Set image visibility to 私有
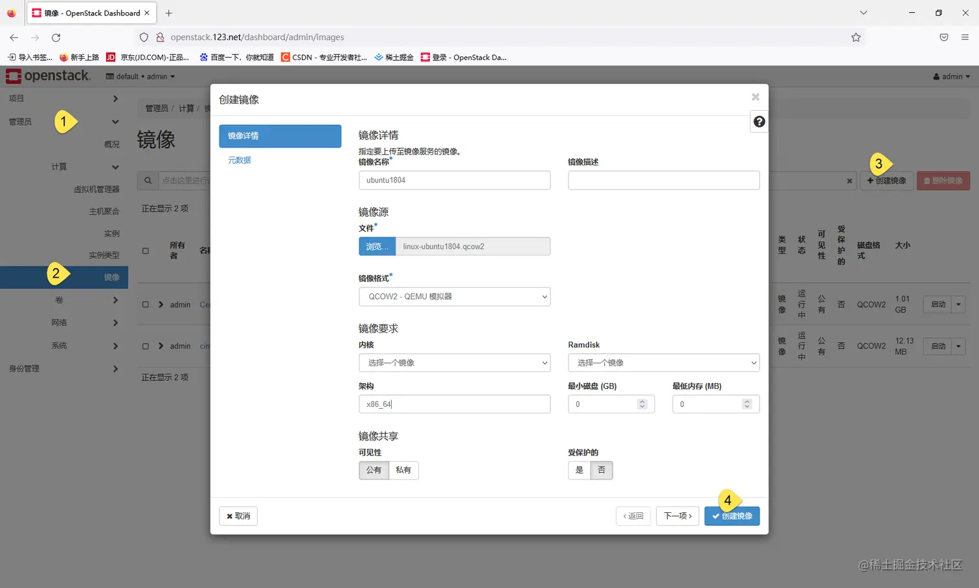979x588 pixels. (x=403, y=470)
